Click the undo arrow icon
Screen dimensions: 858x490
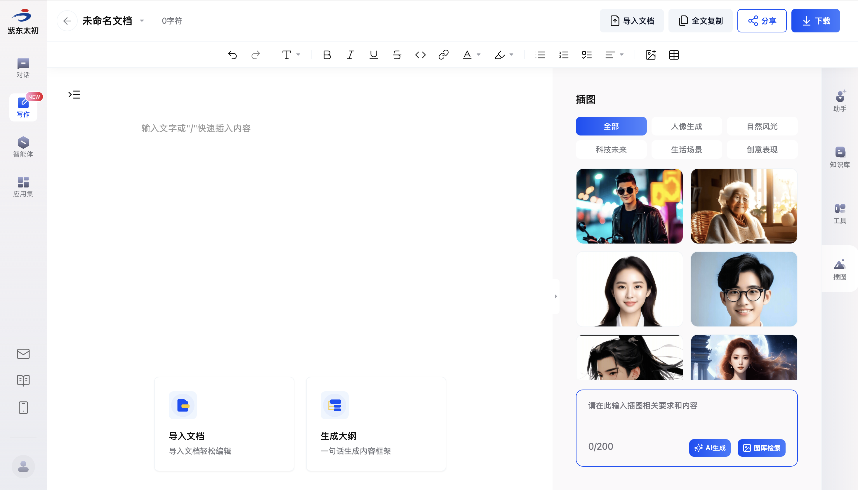pyautogui.click(x=232, y=55)
